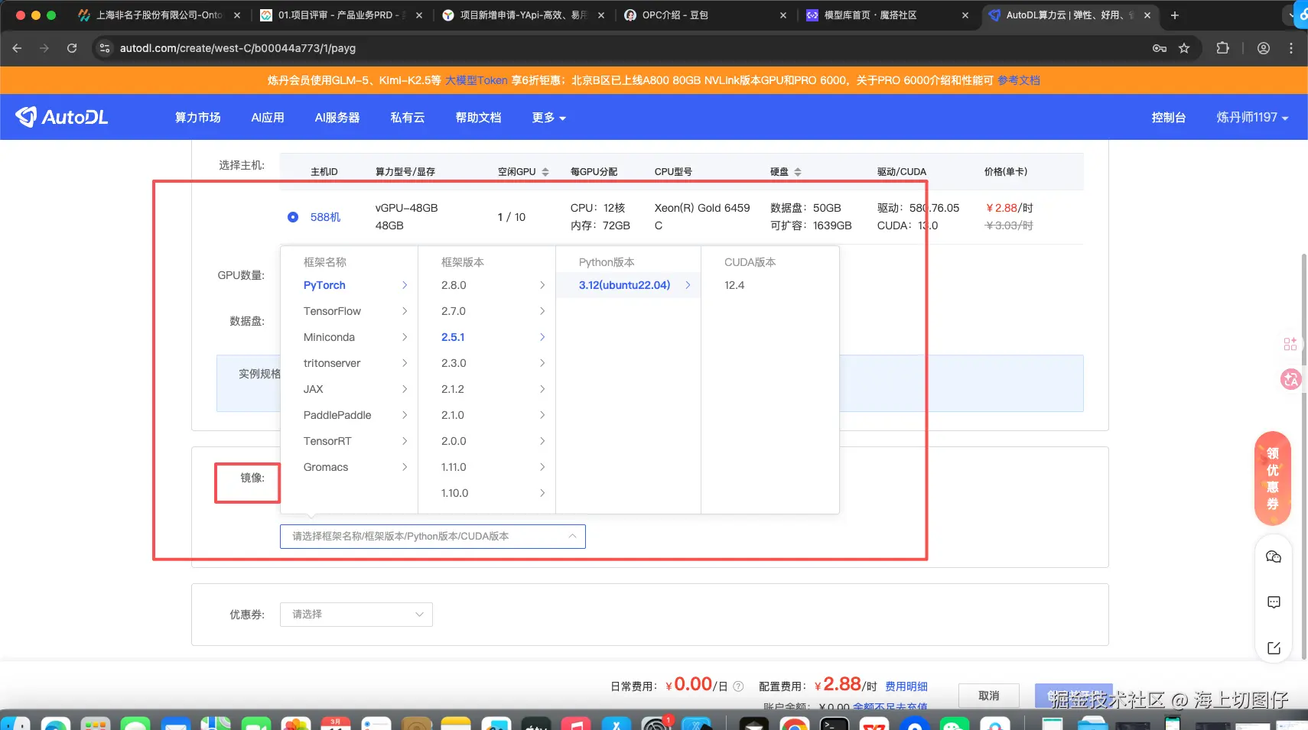1308x730 pixels.
Task: Expand the PaddlePaddle framework option
Action: [x=350, y=415]
